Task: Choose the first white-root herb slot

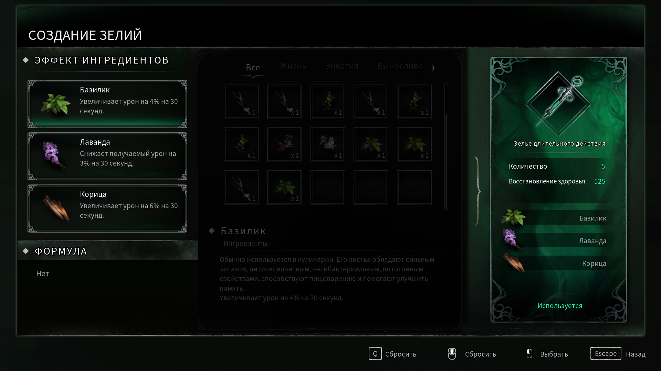Action: pos(241,102)
